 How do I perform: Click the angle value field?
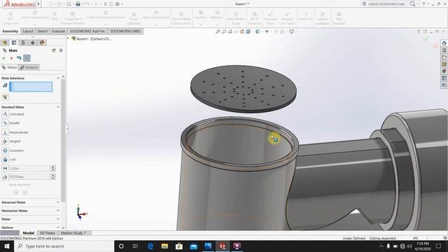[29, 177]
